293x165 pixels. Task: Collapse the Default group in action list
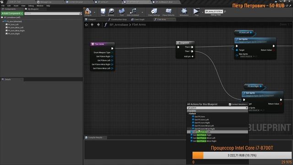pos(189,114)
